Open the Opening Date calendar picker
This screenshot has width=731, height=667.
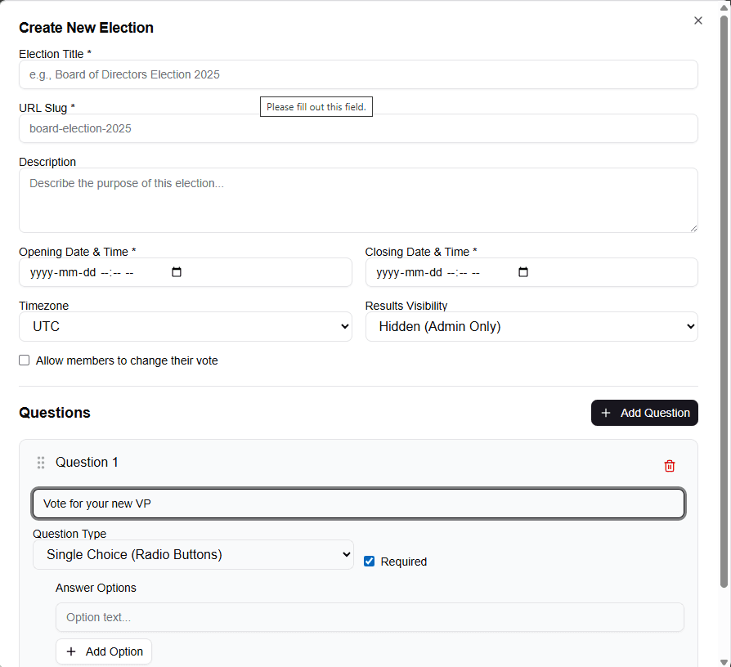coord(176,271)
